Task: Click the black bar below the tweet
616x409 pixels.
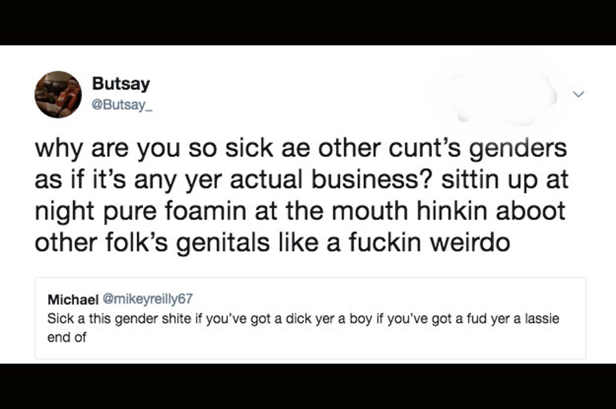Action: click(x=308, y=386)
